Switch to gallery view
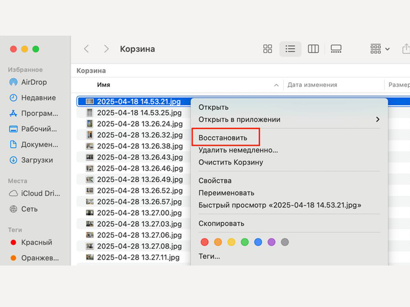410x307 pixels. tap(336, 49)
